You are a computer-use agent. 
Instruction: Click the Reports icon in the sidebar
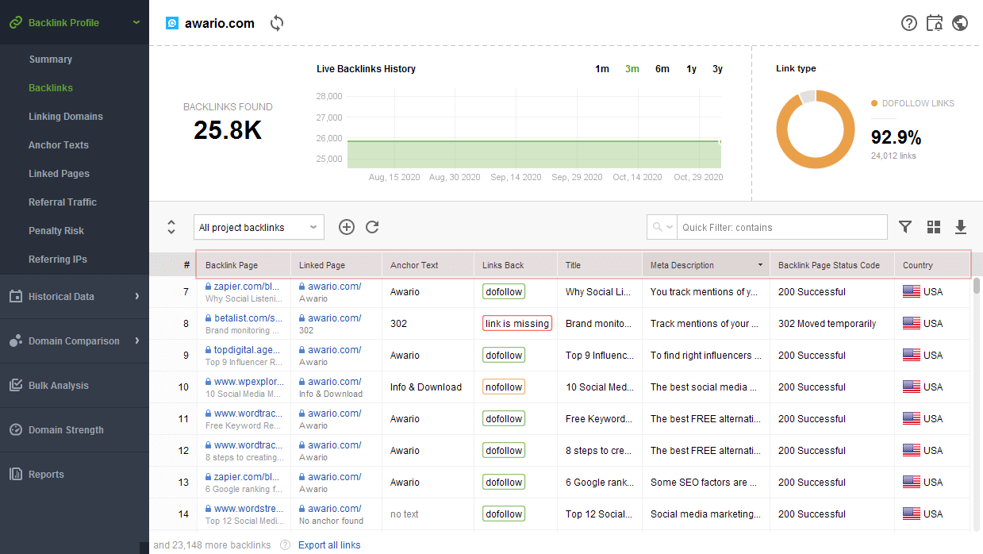(x=15, y=474)
